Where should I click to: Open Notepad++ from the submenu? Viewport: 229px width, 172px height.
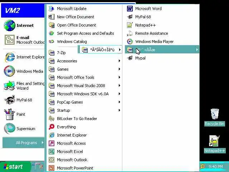tap(162, 25)
